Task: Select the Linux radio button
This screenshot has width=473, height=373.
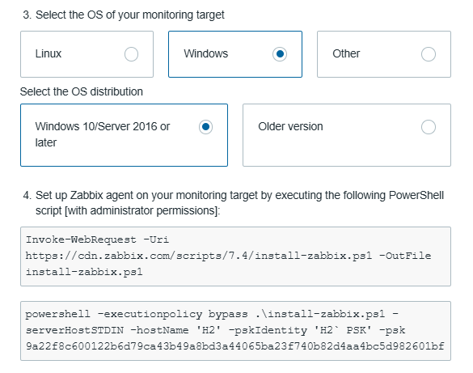Action: tap(131, 54)
